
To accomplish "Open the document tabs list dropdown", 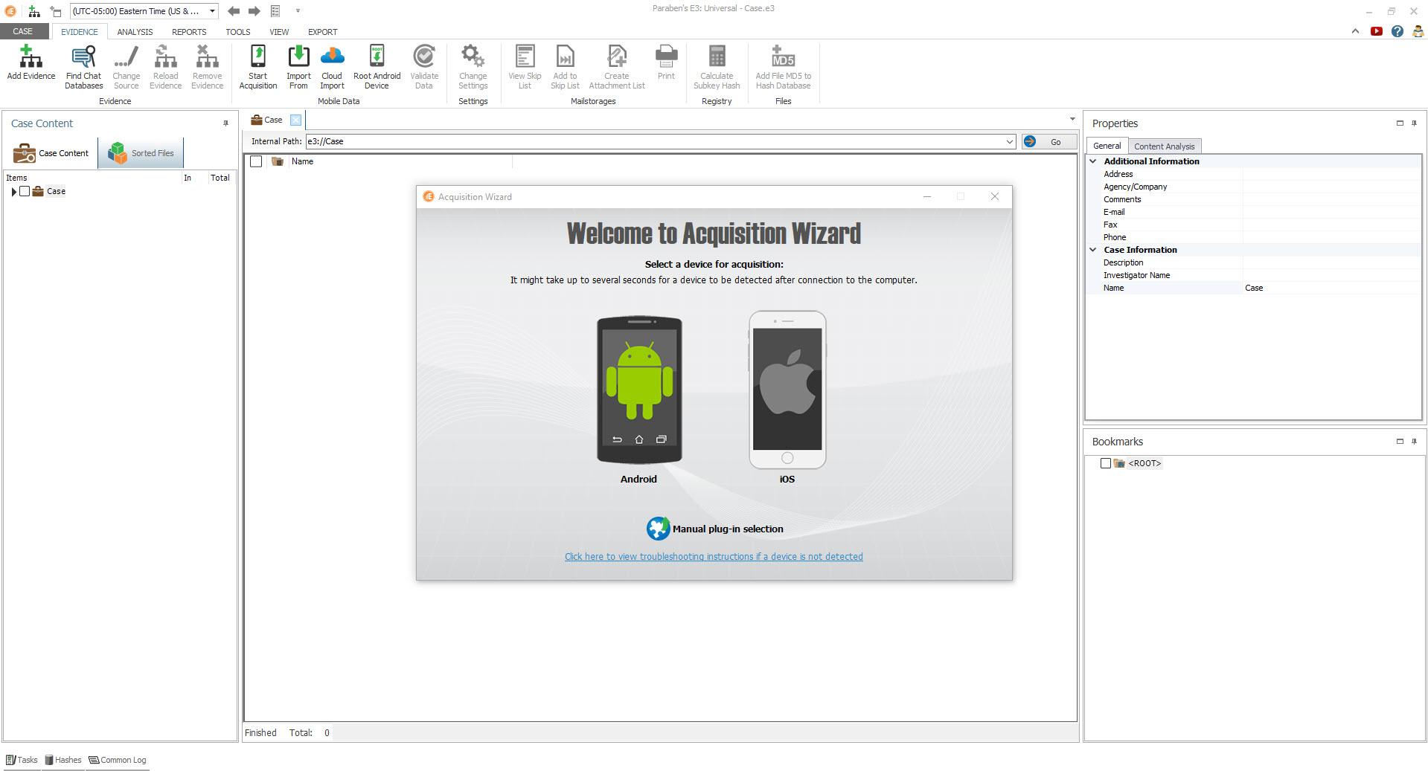I will pos(1072,120).
